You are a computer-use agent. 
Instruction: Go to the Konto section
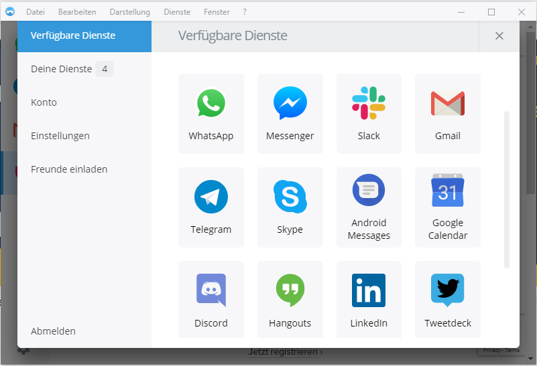(44, 102)
